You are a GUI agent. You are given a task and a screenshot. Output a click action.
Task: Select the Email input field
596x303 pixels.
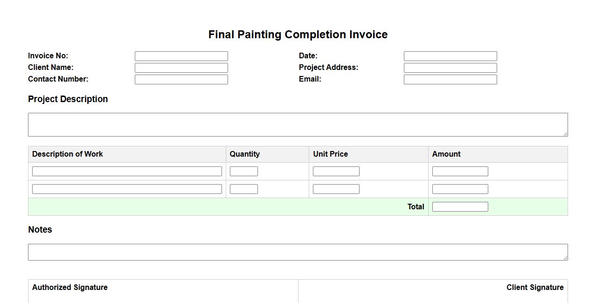point(450,79)
